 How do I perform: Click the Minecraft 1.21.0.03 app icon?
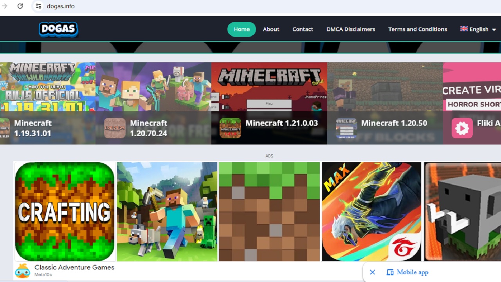[x=230, y=128]
